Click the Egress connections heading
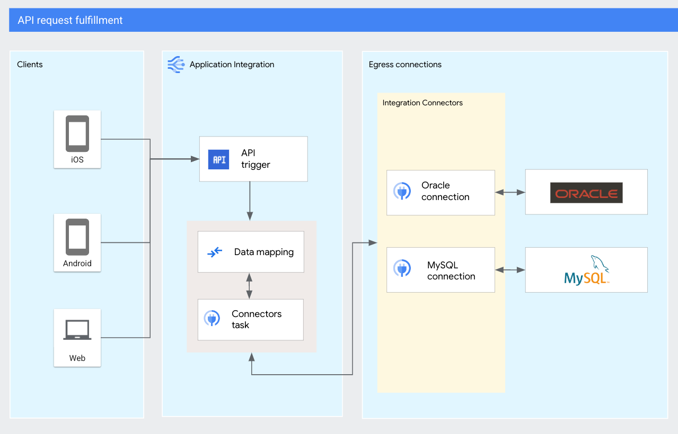Screen dimensions: 678x434 pyautogui.click(x=405, y=64)
